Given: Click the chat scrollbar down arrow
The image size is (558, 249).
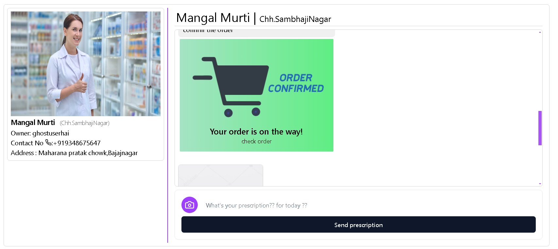Looking at the screenshot, I should tap(540, 184).
